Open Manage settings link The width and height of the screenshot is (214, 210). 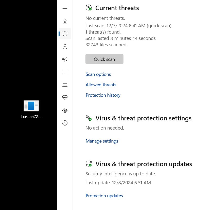(102, 141)
